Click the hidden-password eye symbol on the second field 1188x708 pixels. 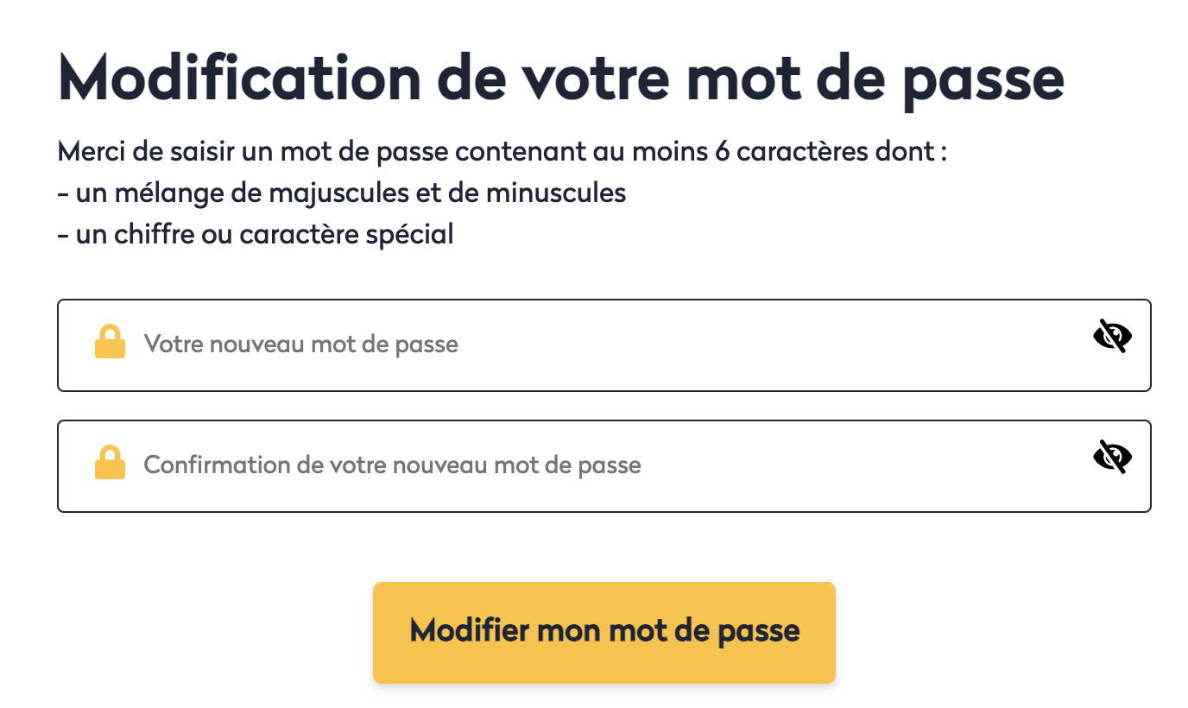(1112, 458)
